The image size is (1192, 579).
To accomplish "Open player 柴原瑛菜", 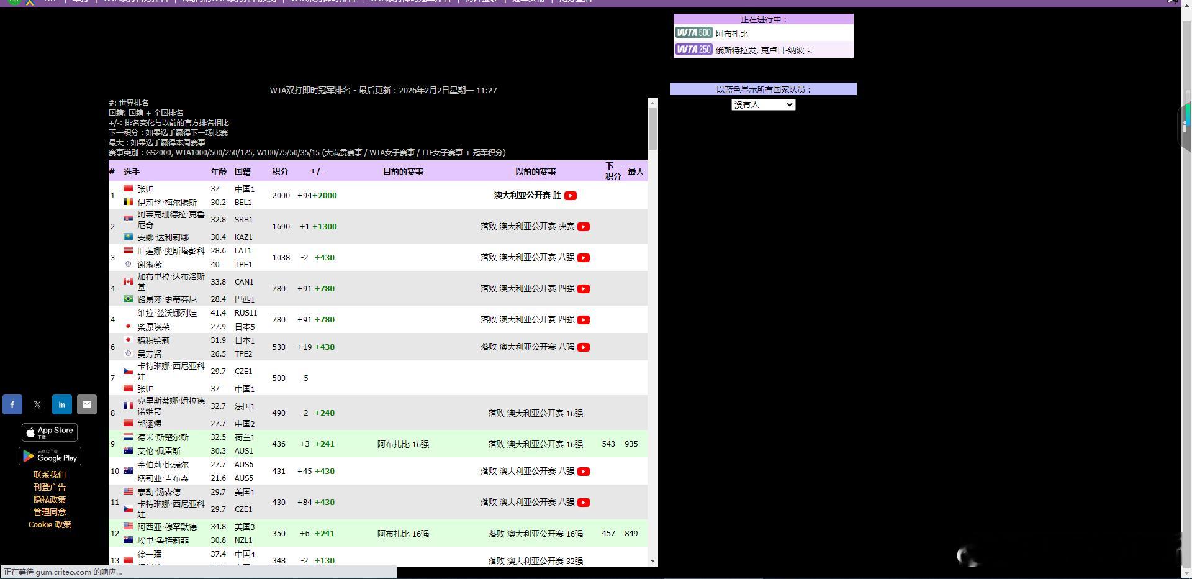I will pos(153,327).
